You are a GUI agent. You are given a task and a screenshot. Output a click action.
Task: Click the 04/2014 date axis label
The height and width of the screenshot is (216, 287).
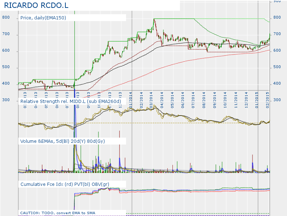pos(162,100)
